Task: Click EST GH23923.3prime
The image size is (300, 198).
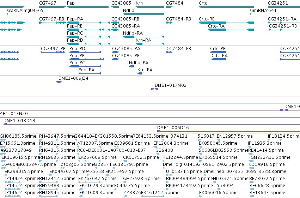Action: click(x=141, y=179)
